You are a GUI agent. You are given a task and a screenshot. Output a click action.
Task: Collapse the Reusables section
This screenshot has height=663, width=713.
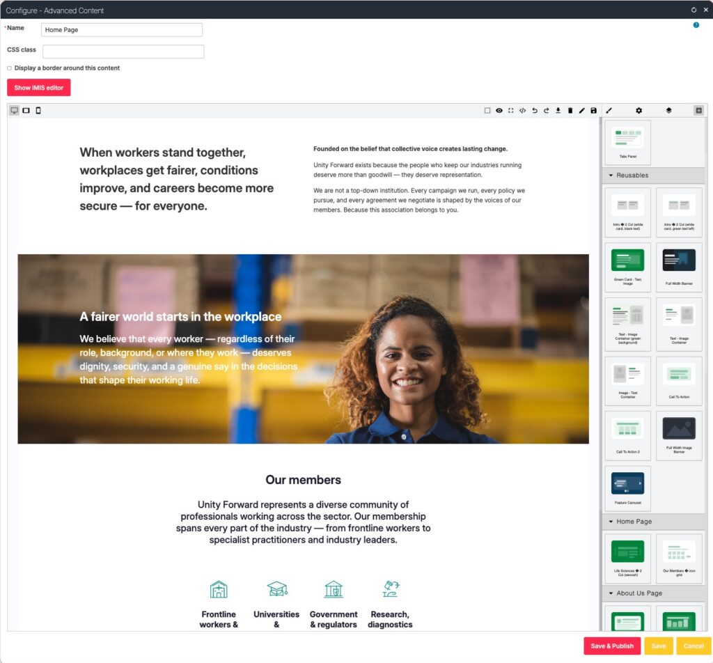tap(653, 175)
